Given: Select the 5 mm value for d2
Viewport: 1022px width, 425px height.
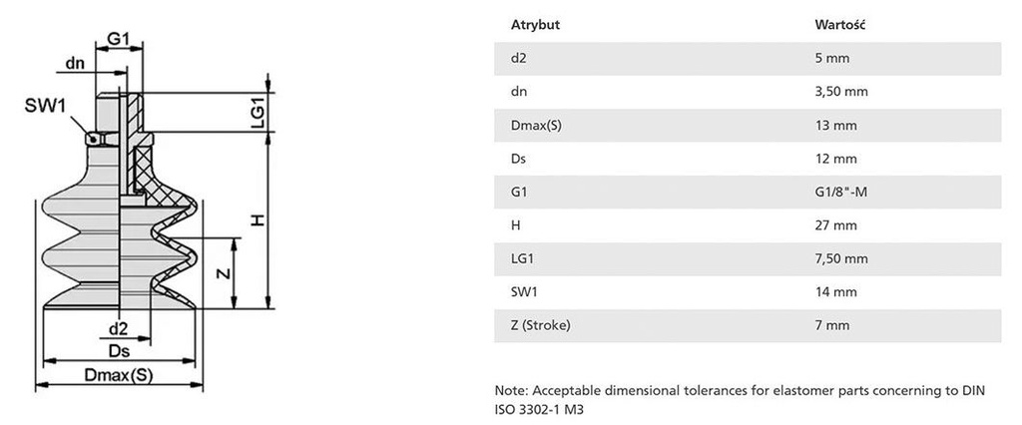Looking at the screenshot, I should [832, 58].
